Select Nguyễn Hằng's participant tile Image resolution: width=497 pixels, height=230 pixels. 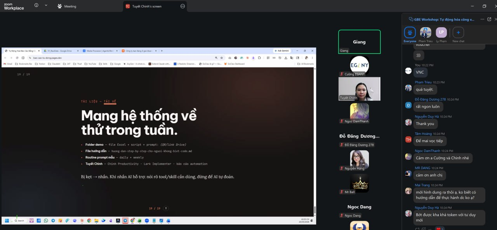tap(359, 160)
